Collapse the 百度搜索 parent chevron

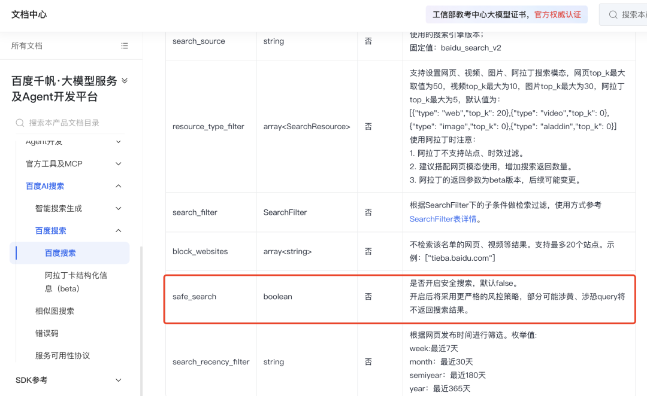click(x=119, y=230)
